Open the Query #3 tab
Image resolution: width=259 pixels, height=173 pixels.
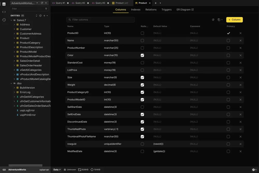coord(100,3)
